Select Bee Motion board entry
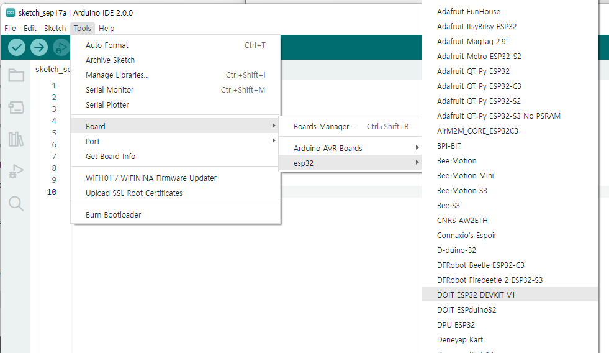 [510, 160]
